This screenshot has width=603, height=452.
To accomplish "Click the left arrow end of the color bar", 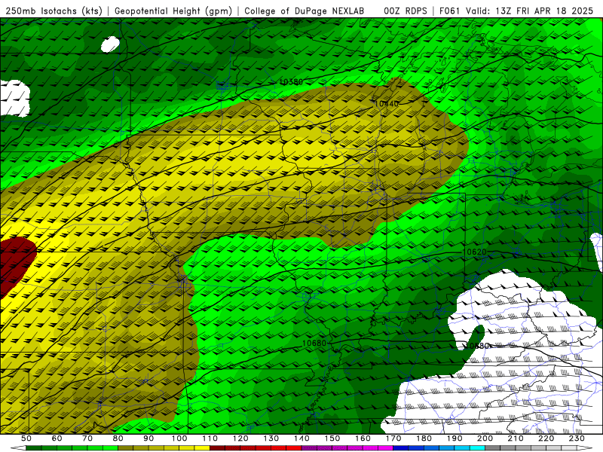I will (18, 448).
